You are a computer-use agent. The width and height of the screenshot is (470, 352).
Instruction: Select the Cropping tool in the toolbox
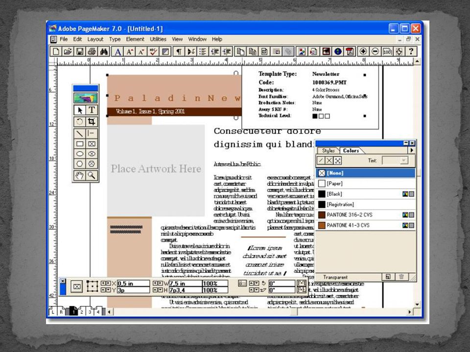[x=92, y=122]
